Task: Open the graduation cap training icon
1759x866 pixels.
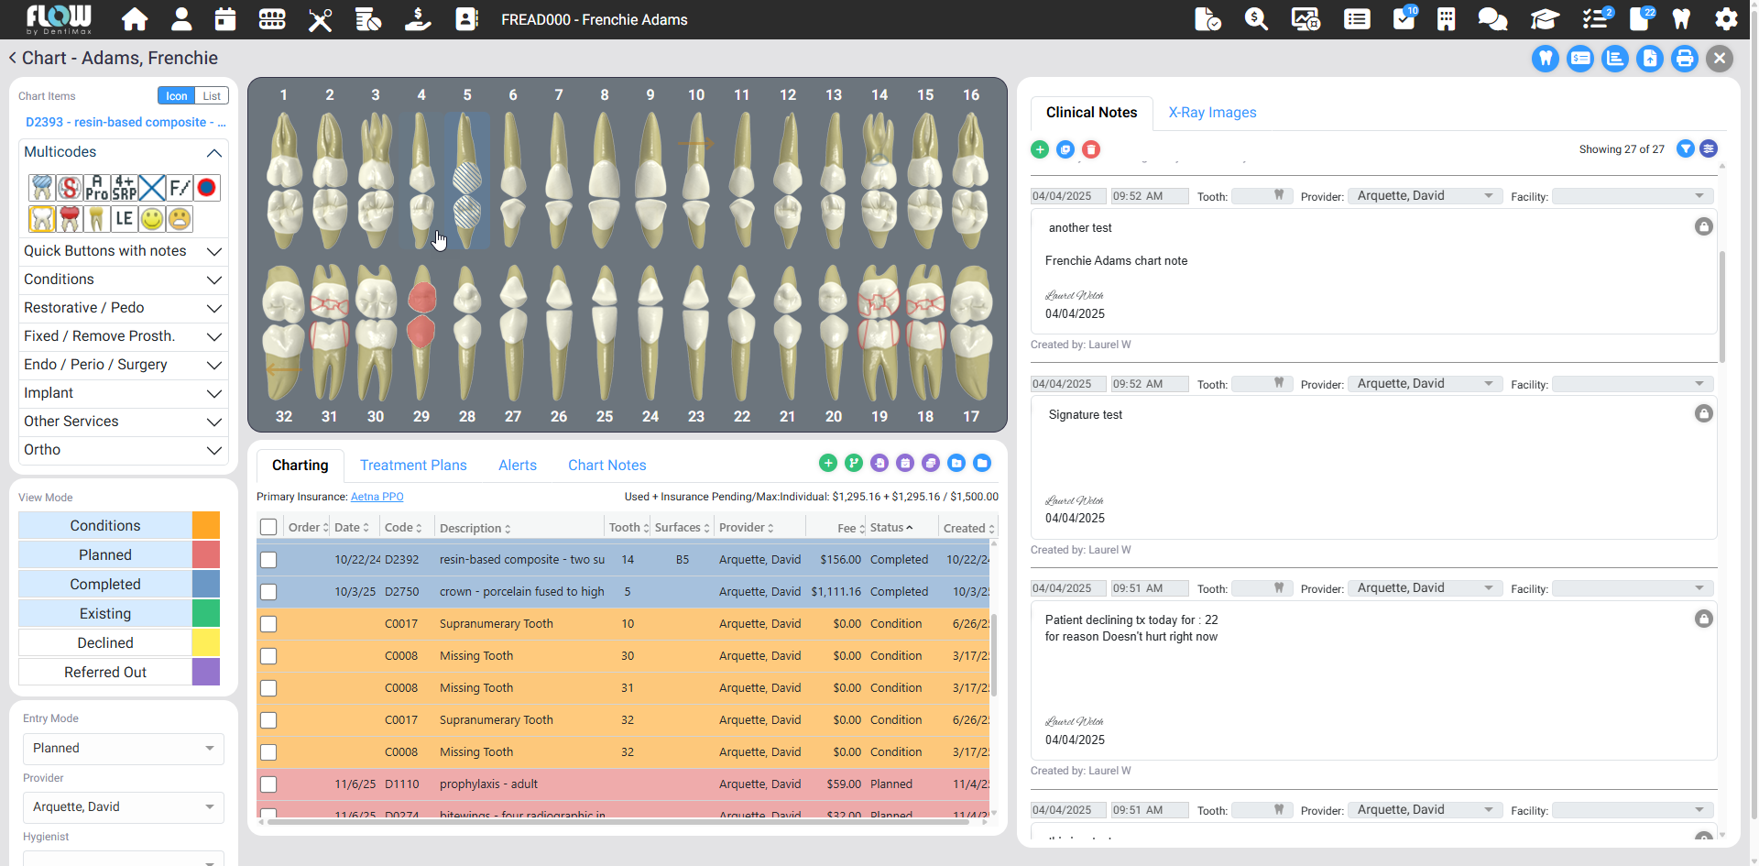Action: [x=1544, y=19]
